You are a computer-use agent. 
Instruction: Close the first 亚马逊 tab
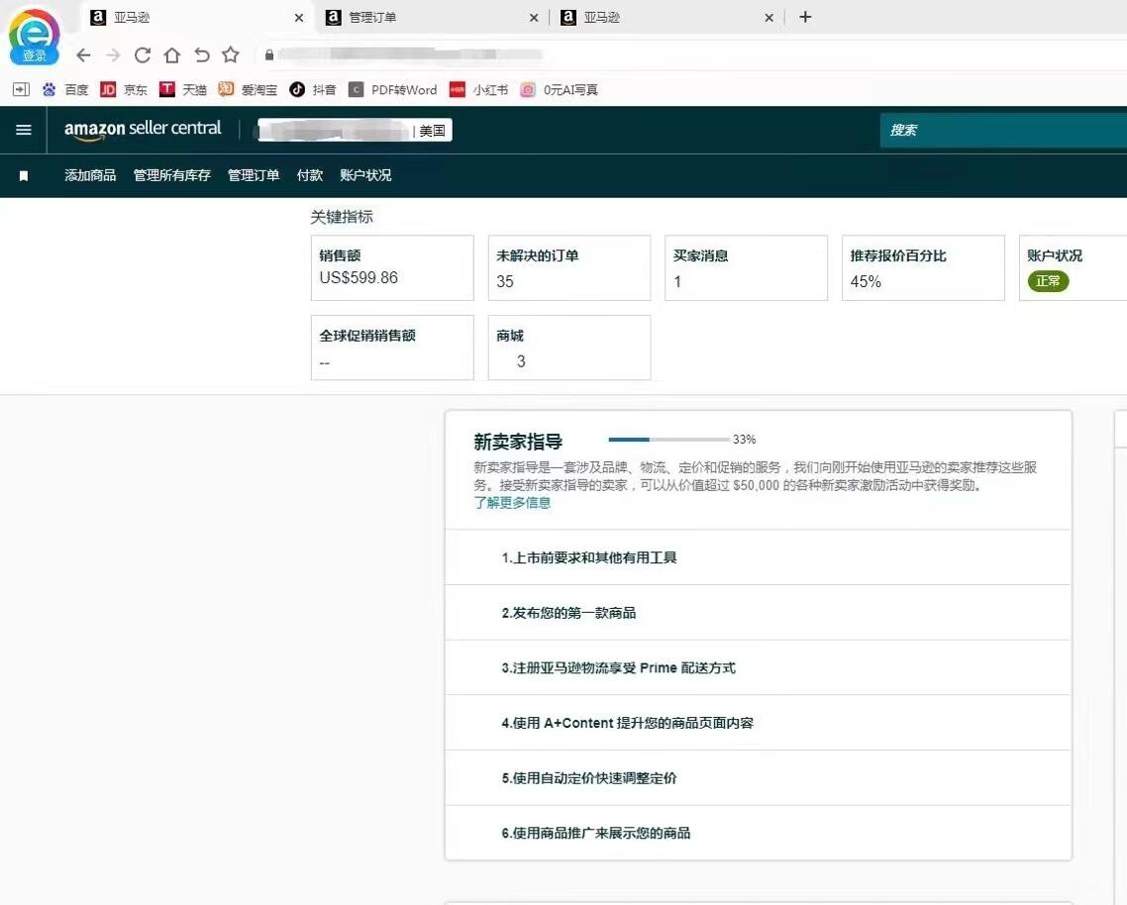tap(299, 17)
